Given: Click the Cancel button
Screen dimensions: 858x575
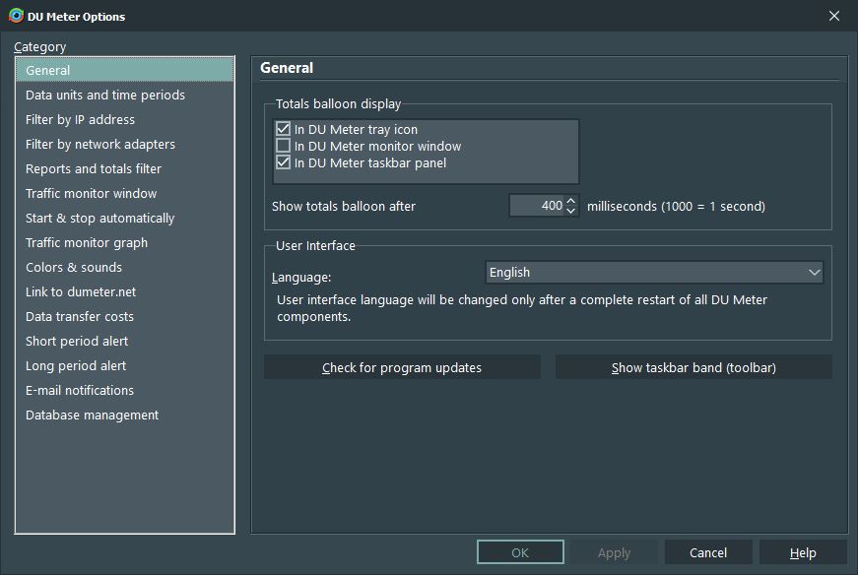Looking at the screenshot, I should (708, 552).
